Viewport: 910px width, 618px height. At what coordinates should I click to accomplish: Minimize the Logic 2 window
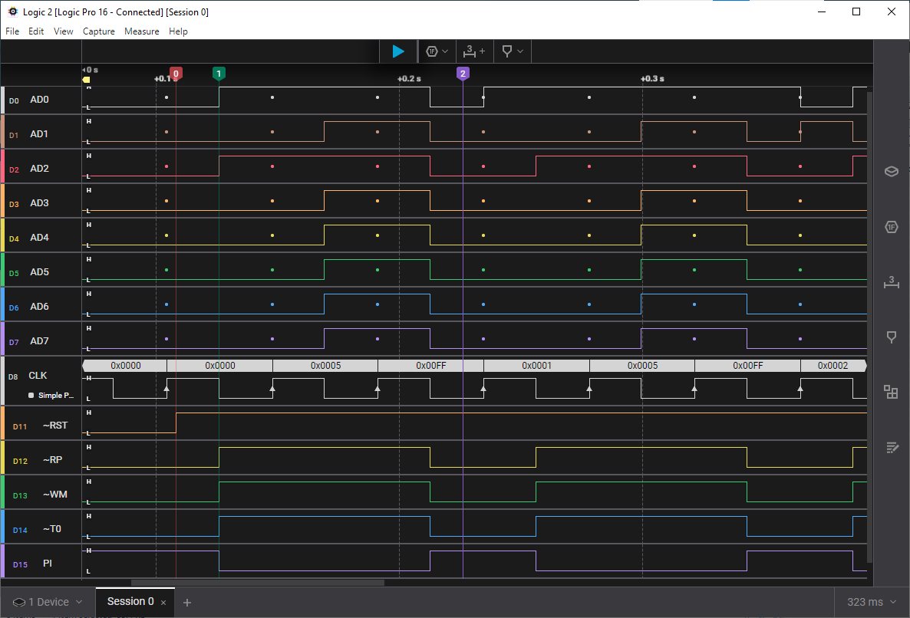(x=821, y=12)
